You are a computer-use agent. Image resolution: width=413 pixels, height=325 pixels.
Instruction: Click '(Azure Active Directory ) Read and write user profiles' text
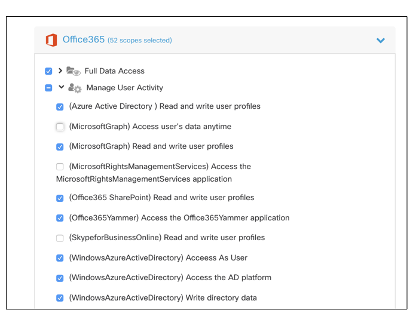[165, 106]
